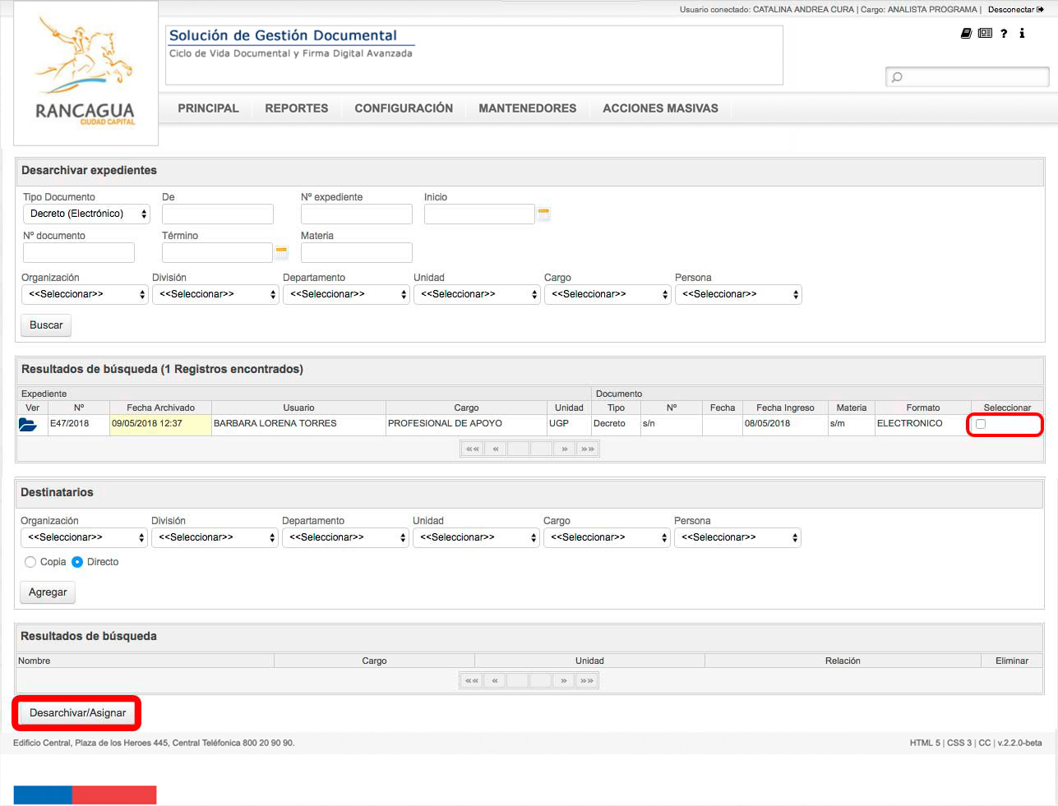Click the 'Usuario' column header
Viewport: 1058px width, 806px height.
pyautogui.click(x=298, y=408)
